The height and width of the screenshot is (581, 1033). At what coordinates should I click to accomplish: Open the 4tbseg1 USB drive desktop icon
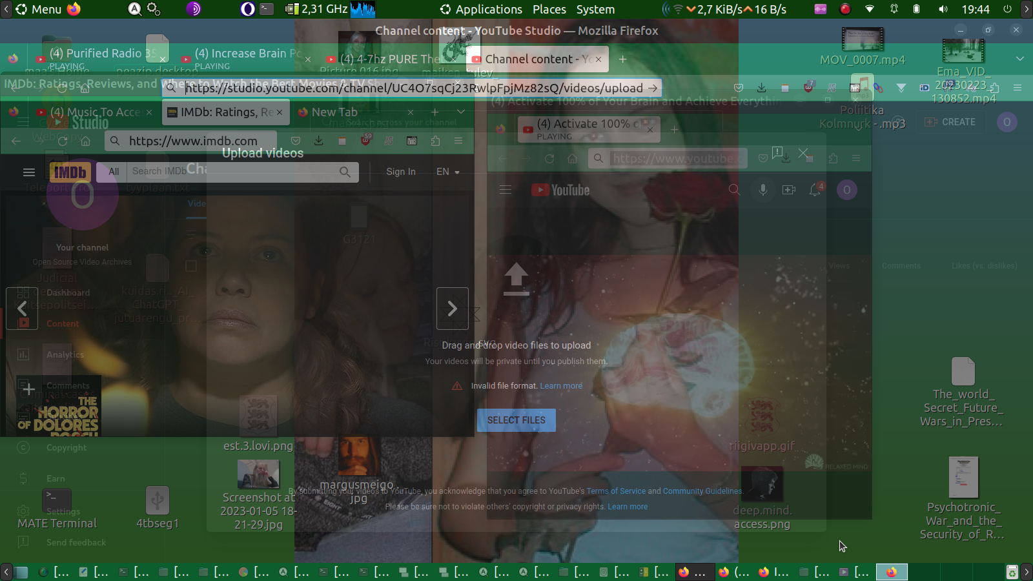pos(158,508)
